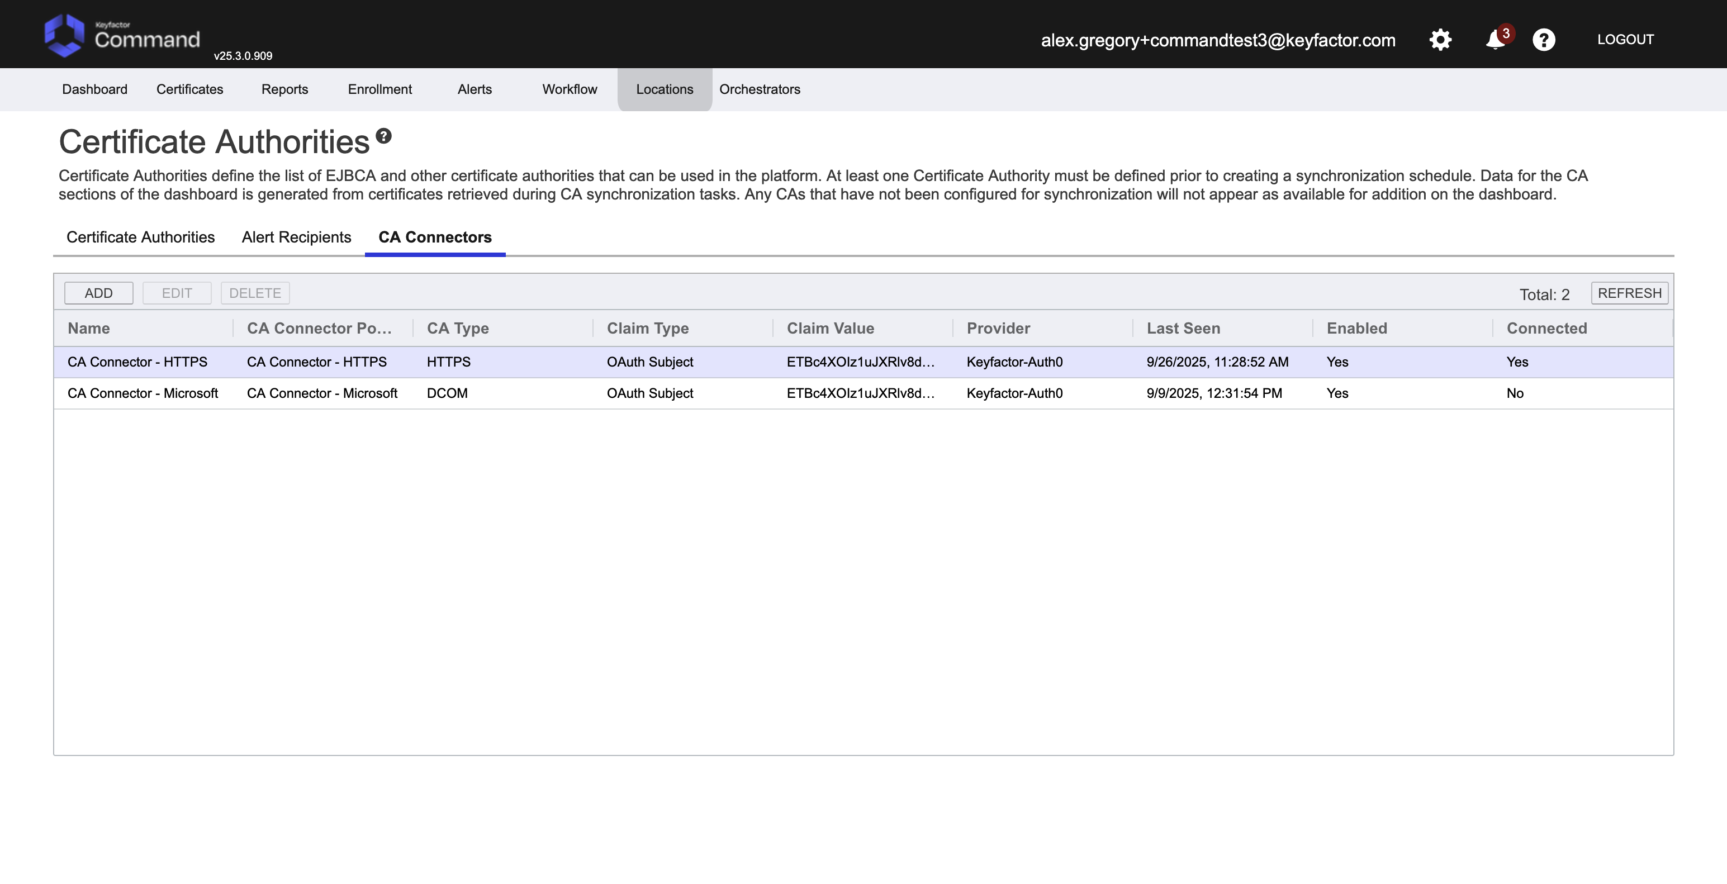
Task: Click the ADD button
Action: 98,293
